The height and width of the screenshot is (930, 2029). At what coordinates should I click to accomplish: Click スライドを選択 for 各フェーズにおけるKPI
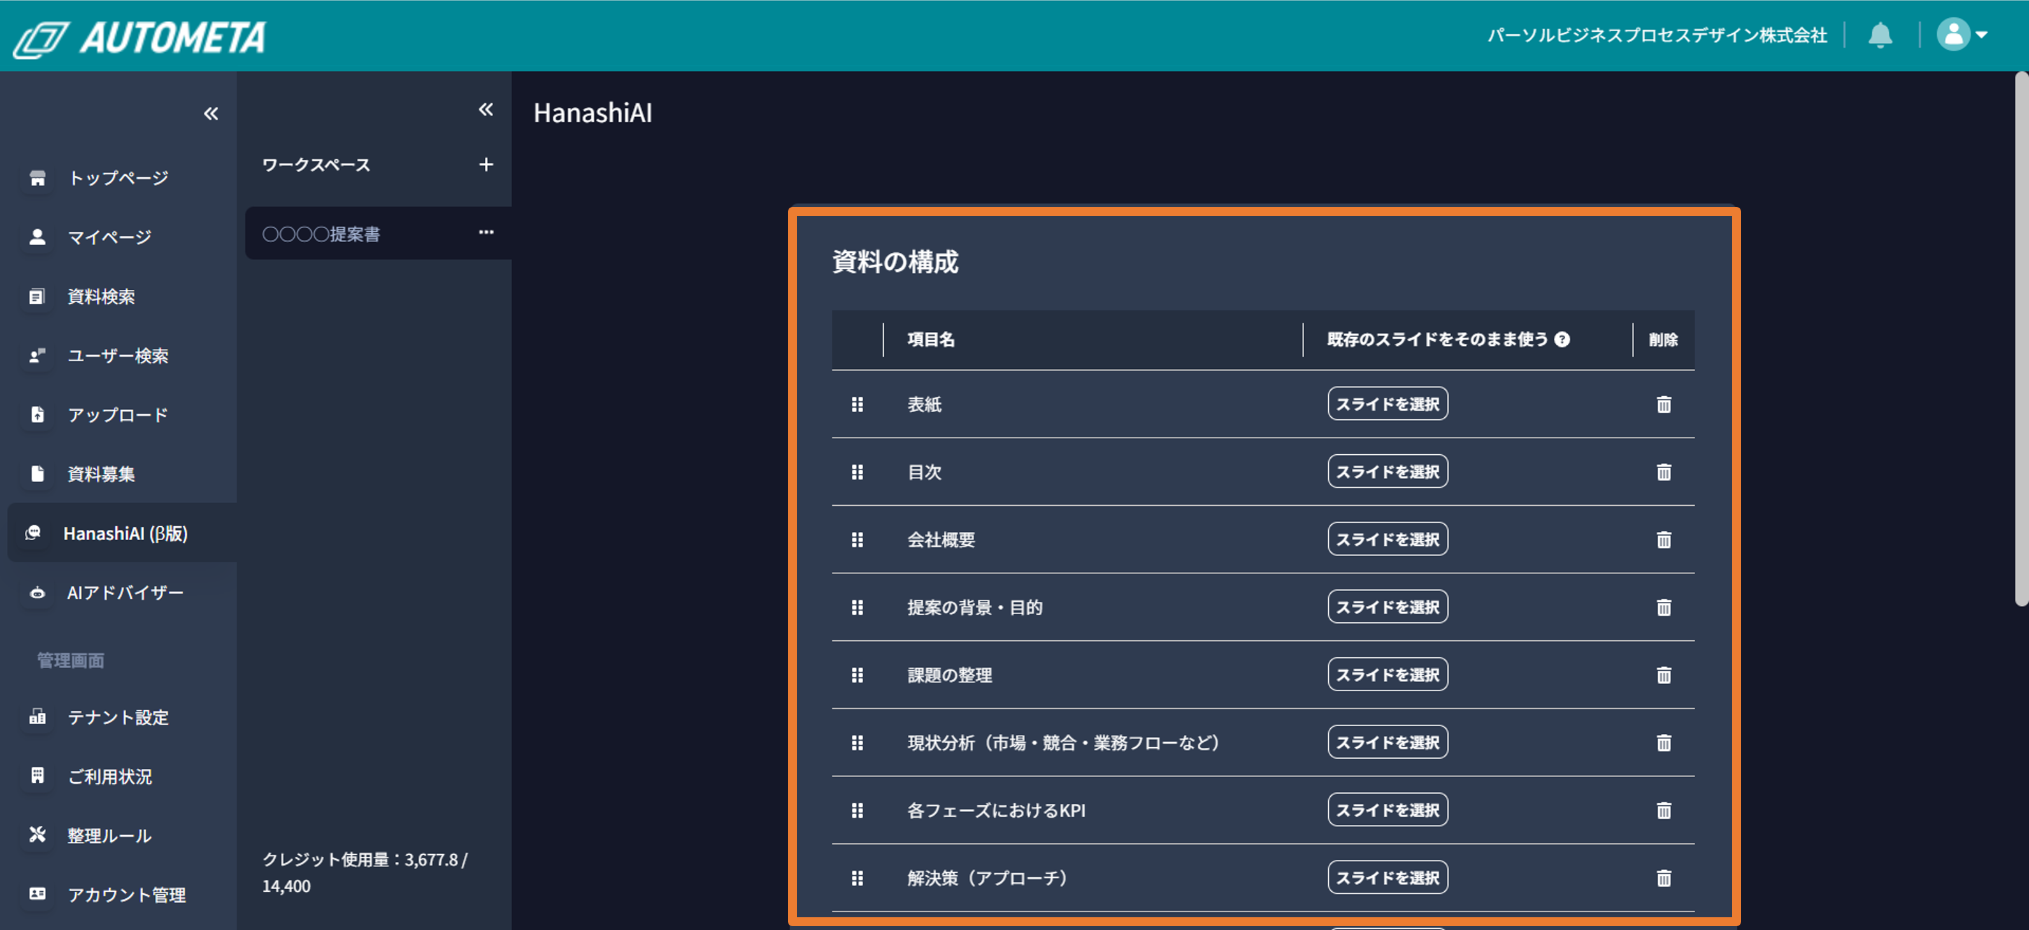[x=1387, y=810]
